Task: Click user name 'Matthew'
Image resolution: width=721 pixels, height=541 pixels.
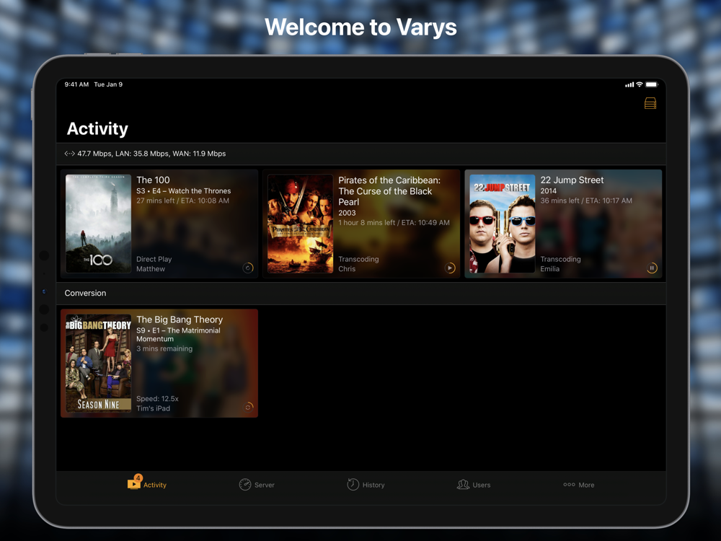Action: coord(151,268)
